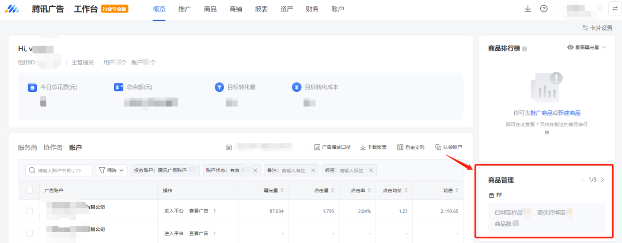Viewport: 622px width, 243px height.
Task: Click 查看广告 in the 87,894 row
Action: [x=199, y=211]
